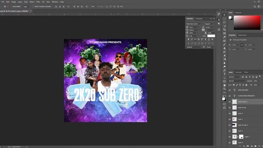
Task: Open the History panel icon
Action: point(219,14)
